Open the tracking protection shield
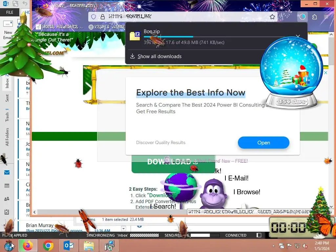Image resolution: width=336 pixels, height=252 pixels. click(x=94, y=17)
